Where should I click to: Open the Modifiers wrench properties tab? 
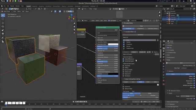164,66
